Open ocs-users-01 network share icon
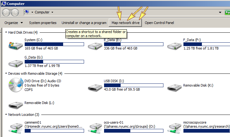Viewport: 230px width, 137px height. [94, 127]
